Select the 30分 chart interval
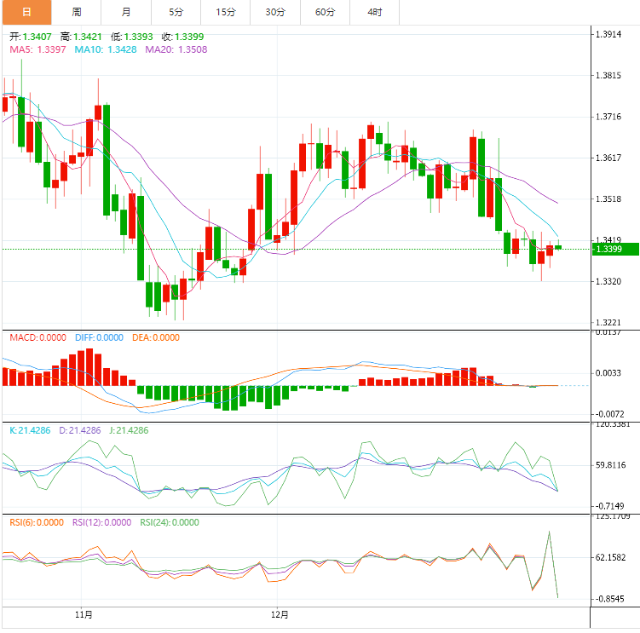This screenshot has height=633, width=640. (x=275, y=12)
